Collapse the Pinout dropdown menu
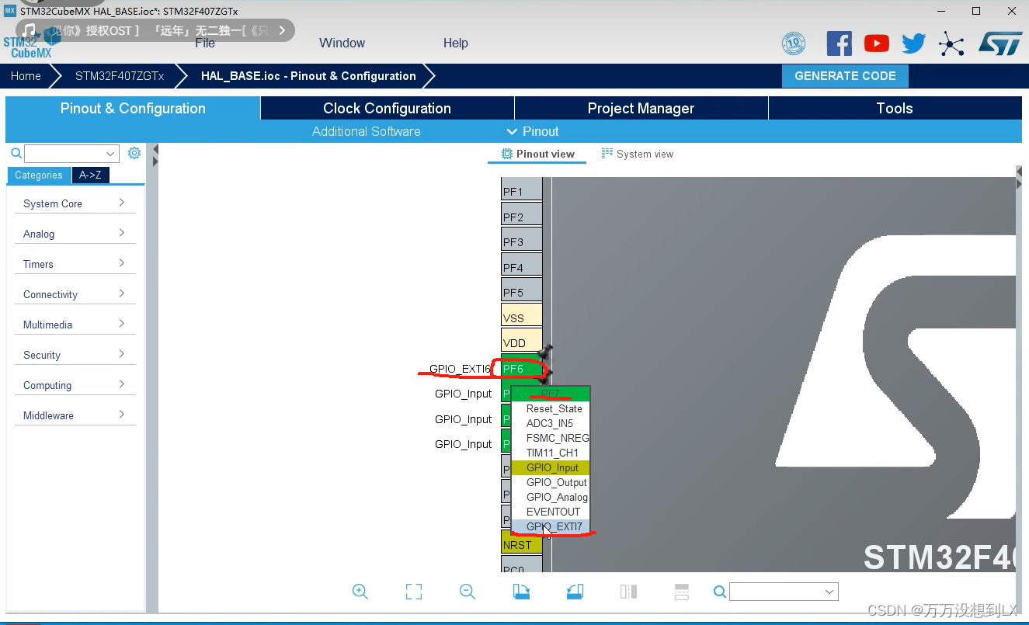 point(533,131)
